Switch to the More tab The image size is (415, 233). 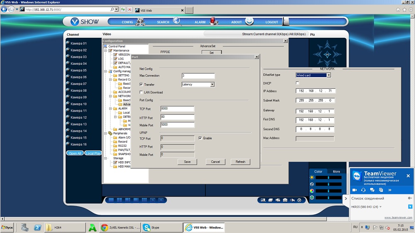[336, 171]
